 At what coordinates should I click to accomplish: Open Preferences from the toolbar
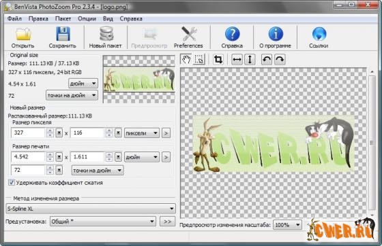(x=188, y=37)
